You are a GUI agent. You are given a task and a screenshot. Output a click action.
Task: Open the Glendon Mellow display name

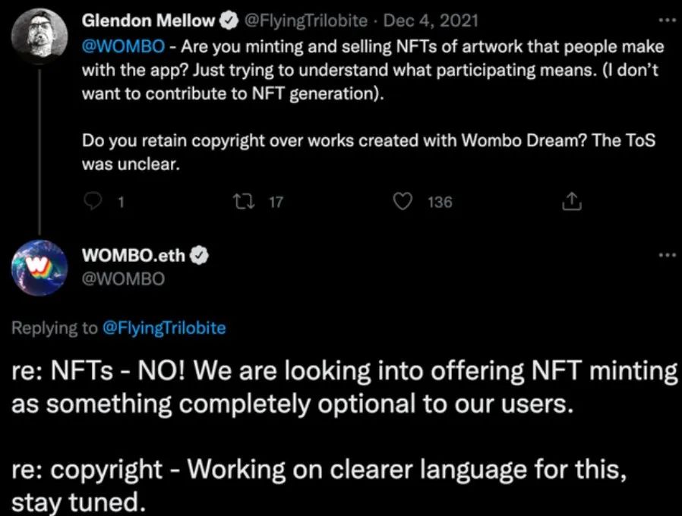[x=149, y=20]
